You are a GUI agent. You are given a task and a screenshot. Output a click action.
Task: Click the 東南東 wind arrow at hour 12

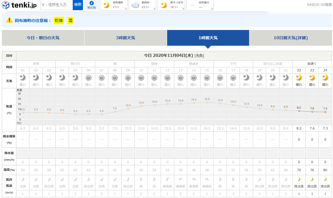(x=167, y=179)
